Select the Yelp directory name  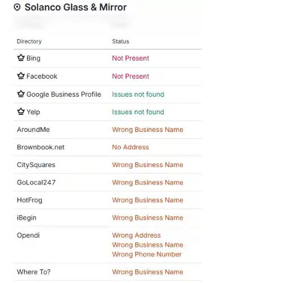pyautogui.click(x=33, y=112)
